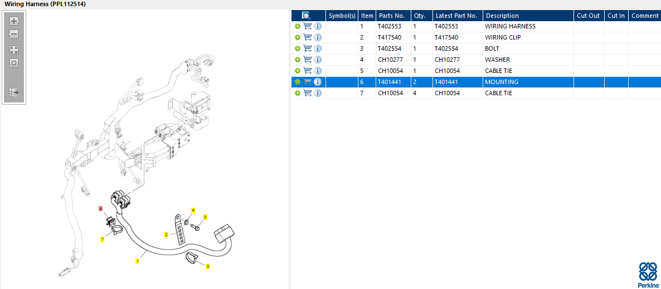661x289 pixels.
Task: Click the WIRING CLIP description cell
Action: [528, 37]
